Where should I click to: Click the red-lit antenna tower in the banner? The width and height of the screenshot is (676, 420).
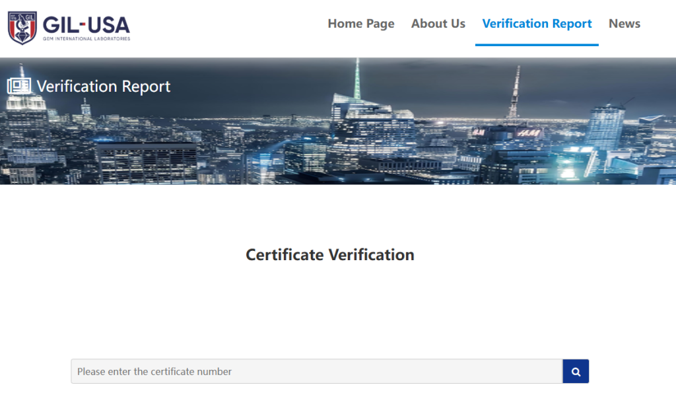coord(514,92)
